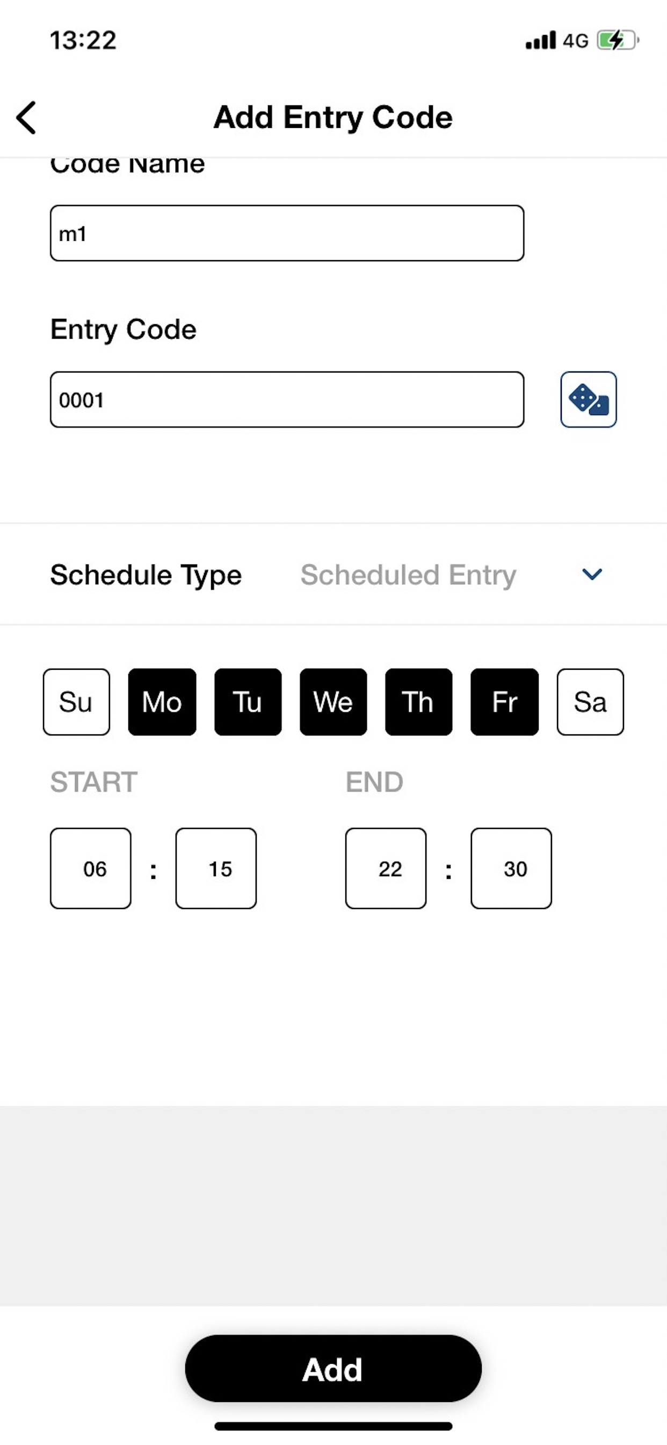The image size is (667, 1445).
Task: Deselect Monday day toggle
Action: tap(162, 702)
